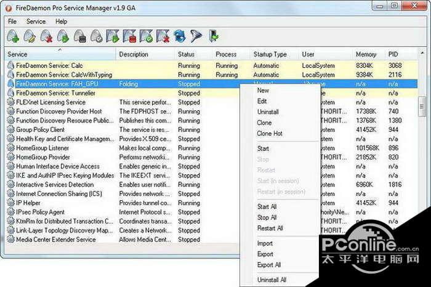
Task: Choose Restart All from the context menu
Action: tap(270, 228)
